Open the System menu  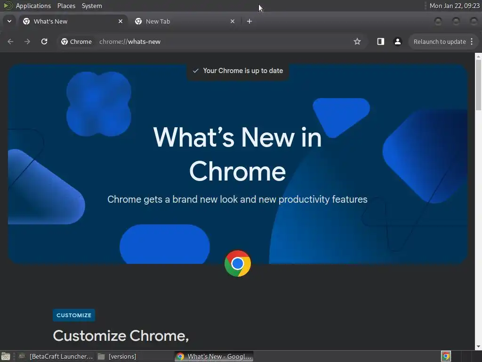click(92, 6)
